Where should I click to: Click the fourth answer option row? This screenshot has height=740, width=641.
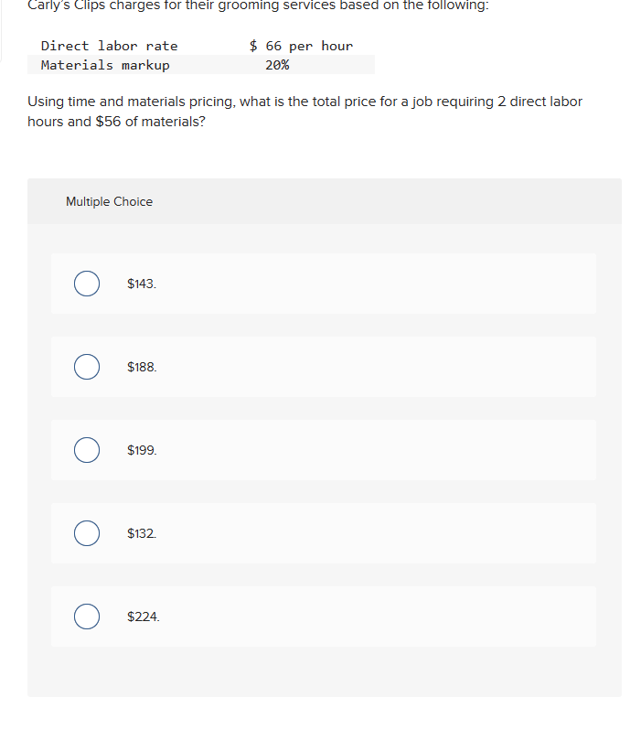click(324, 533)
